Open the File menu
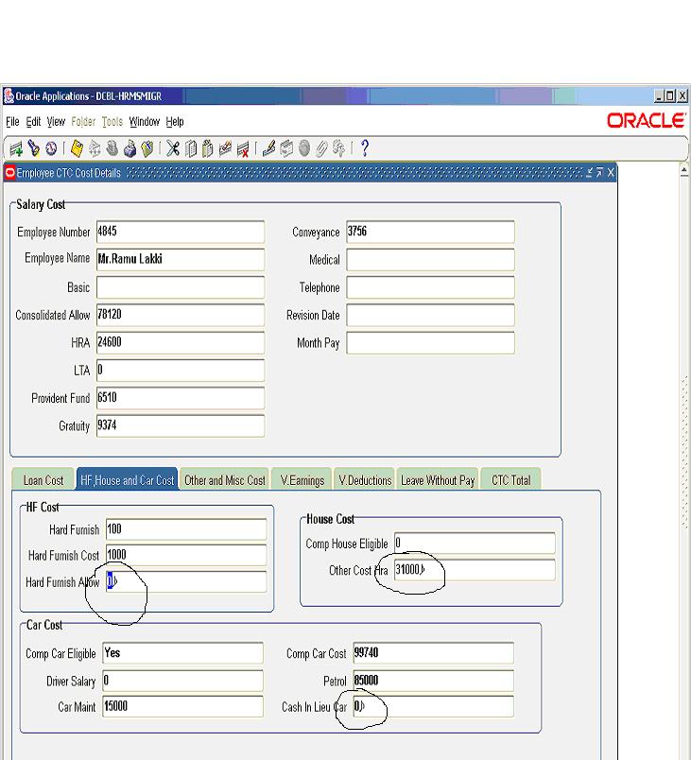Screen dimensions: 691x760 click(12, 122)
